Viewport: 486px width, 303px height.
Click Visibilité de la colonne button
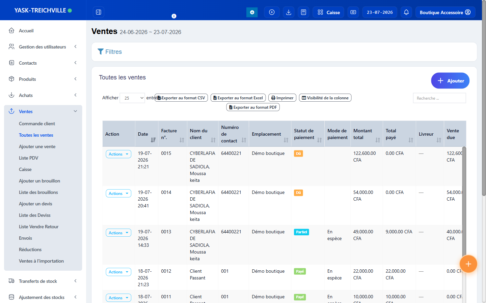pyautogui.click(x=325, y=98)
